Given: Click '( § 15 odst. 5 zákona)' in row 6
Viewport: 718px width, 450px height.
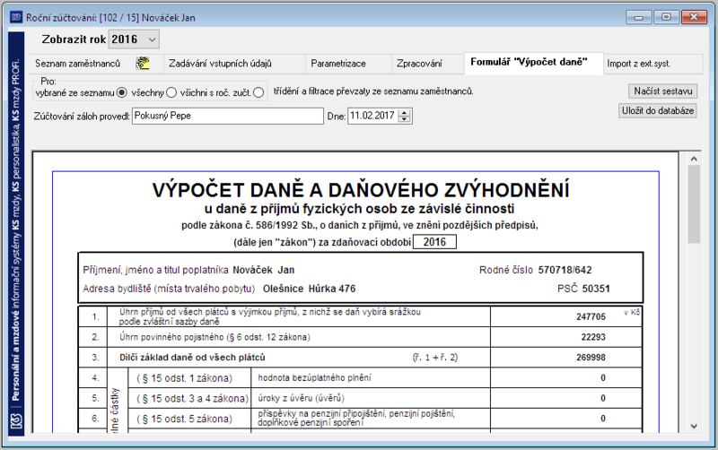Looking at the screenshot, I should point(185,419).
